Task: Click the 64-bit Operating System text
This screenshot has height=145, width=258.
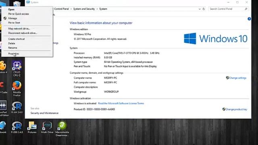Action: [x=128, y=62]
